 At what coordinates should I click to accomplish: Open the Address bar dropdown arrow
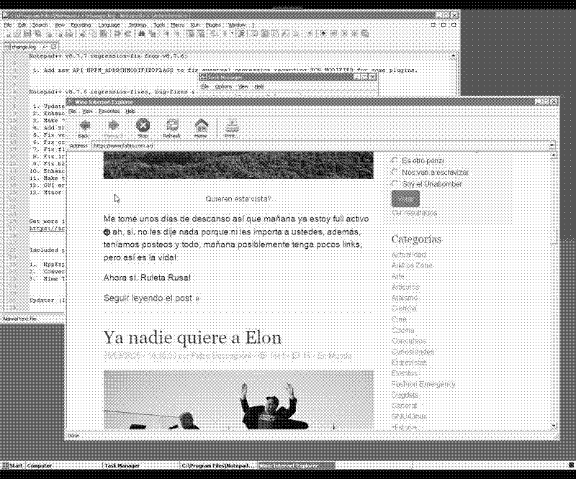pyautogui.click(x=552, y=146)
